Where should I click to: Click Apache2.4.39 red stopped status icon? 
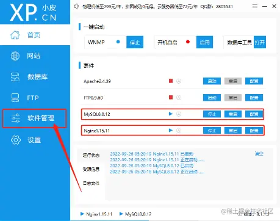point(171,81)
